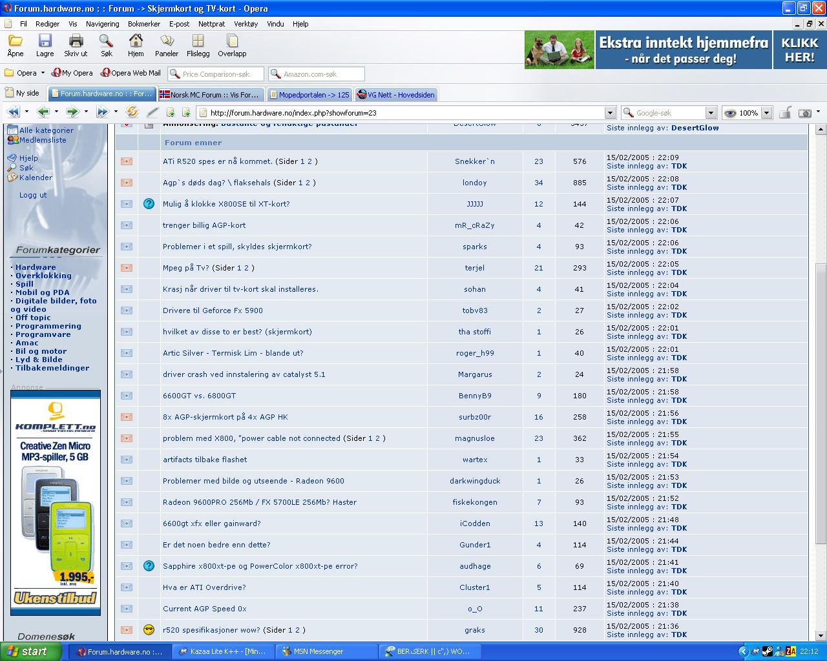Click status icon beside ATi R520 thread

127,161
